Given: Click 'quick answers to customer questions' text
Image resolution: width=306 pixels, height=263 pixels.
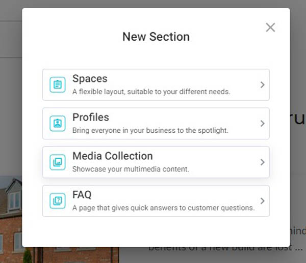Looking at the screenshot, I should pyautogui.click(x=163, y=208).
